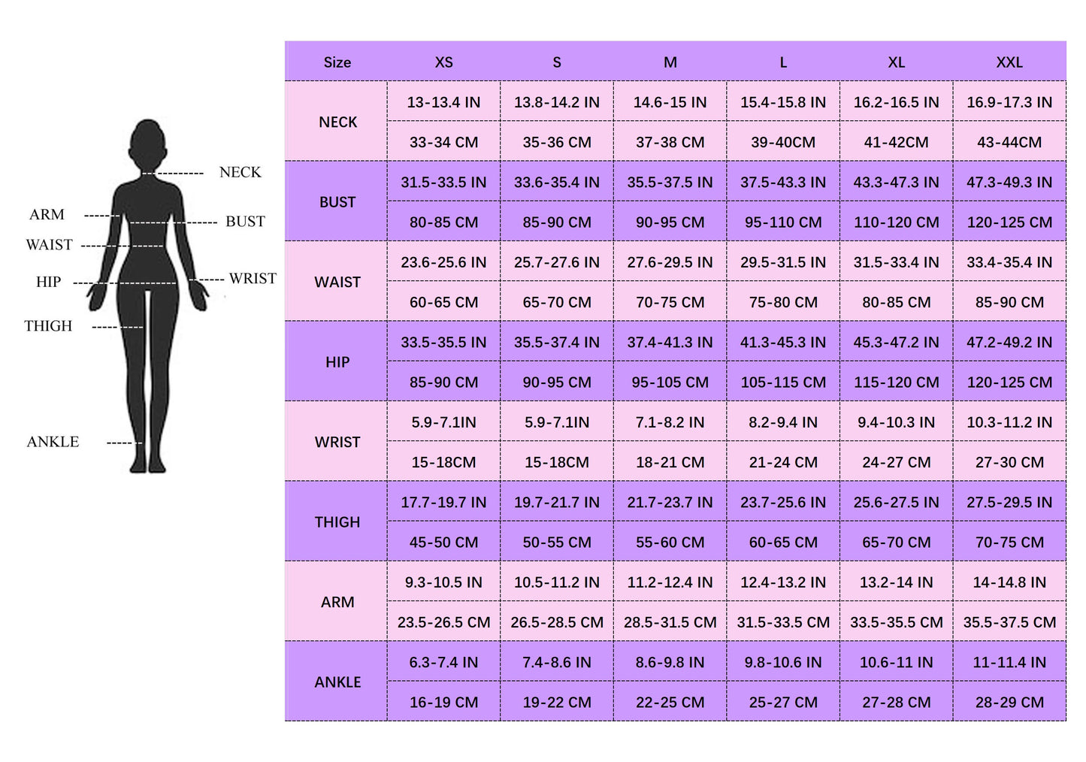Click the WAIST row header in table
This screenshot has height=762, width=1086.
[x=337, y=282]
